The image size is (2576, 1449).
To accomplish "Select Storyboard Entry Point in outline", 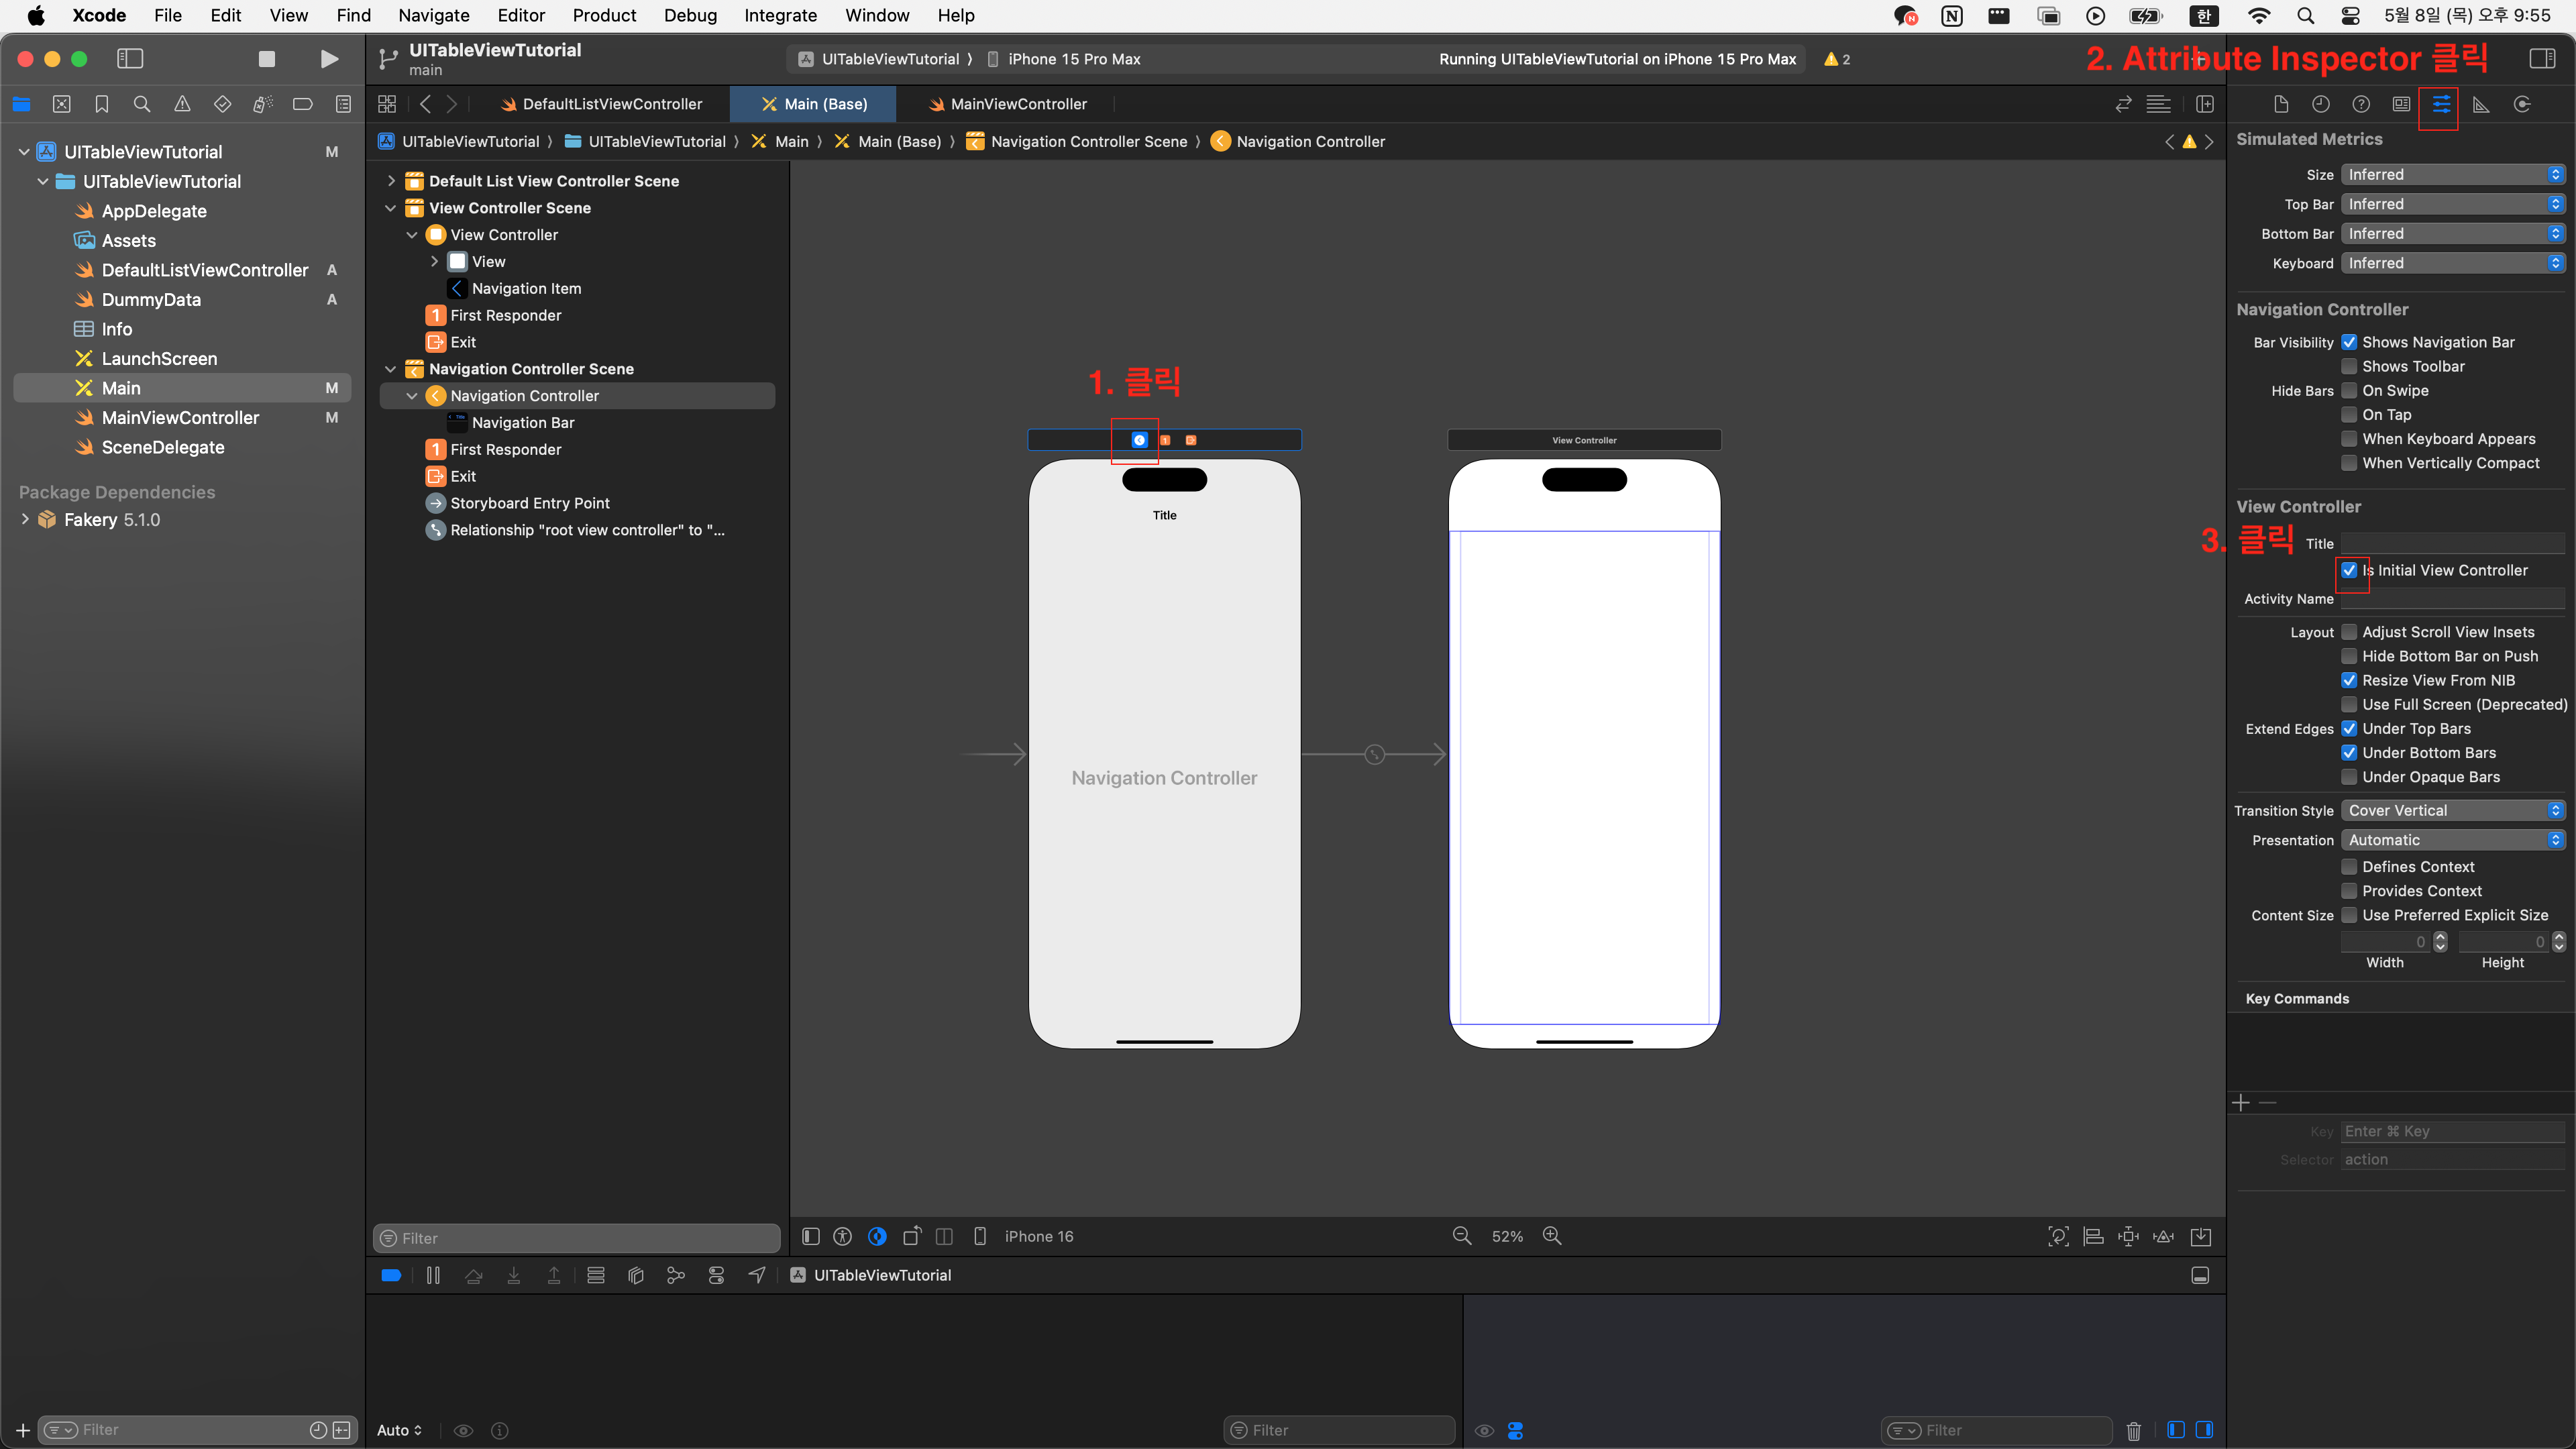I will click(x=529, y=503).
